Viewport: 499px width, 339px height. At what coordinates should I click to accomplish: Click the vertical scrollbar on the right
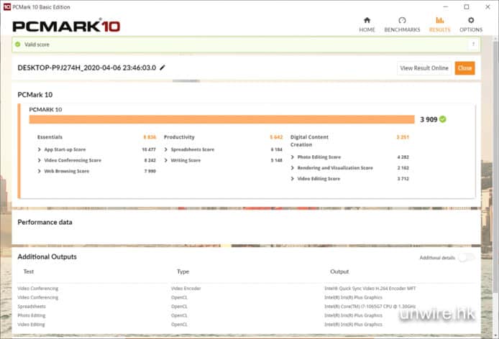496,165
